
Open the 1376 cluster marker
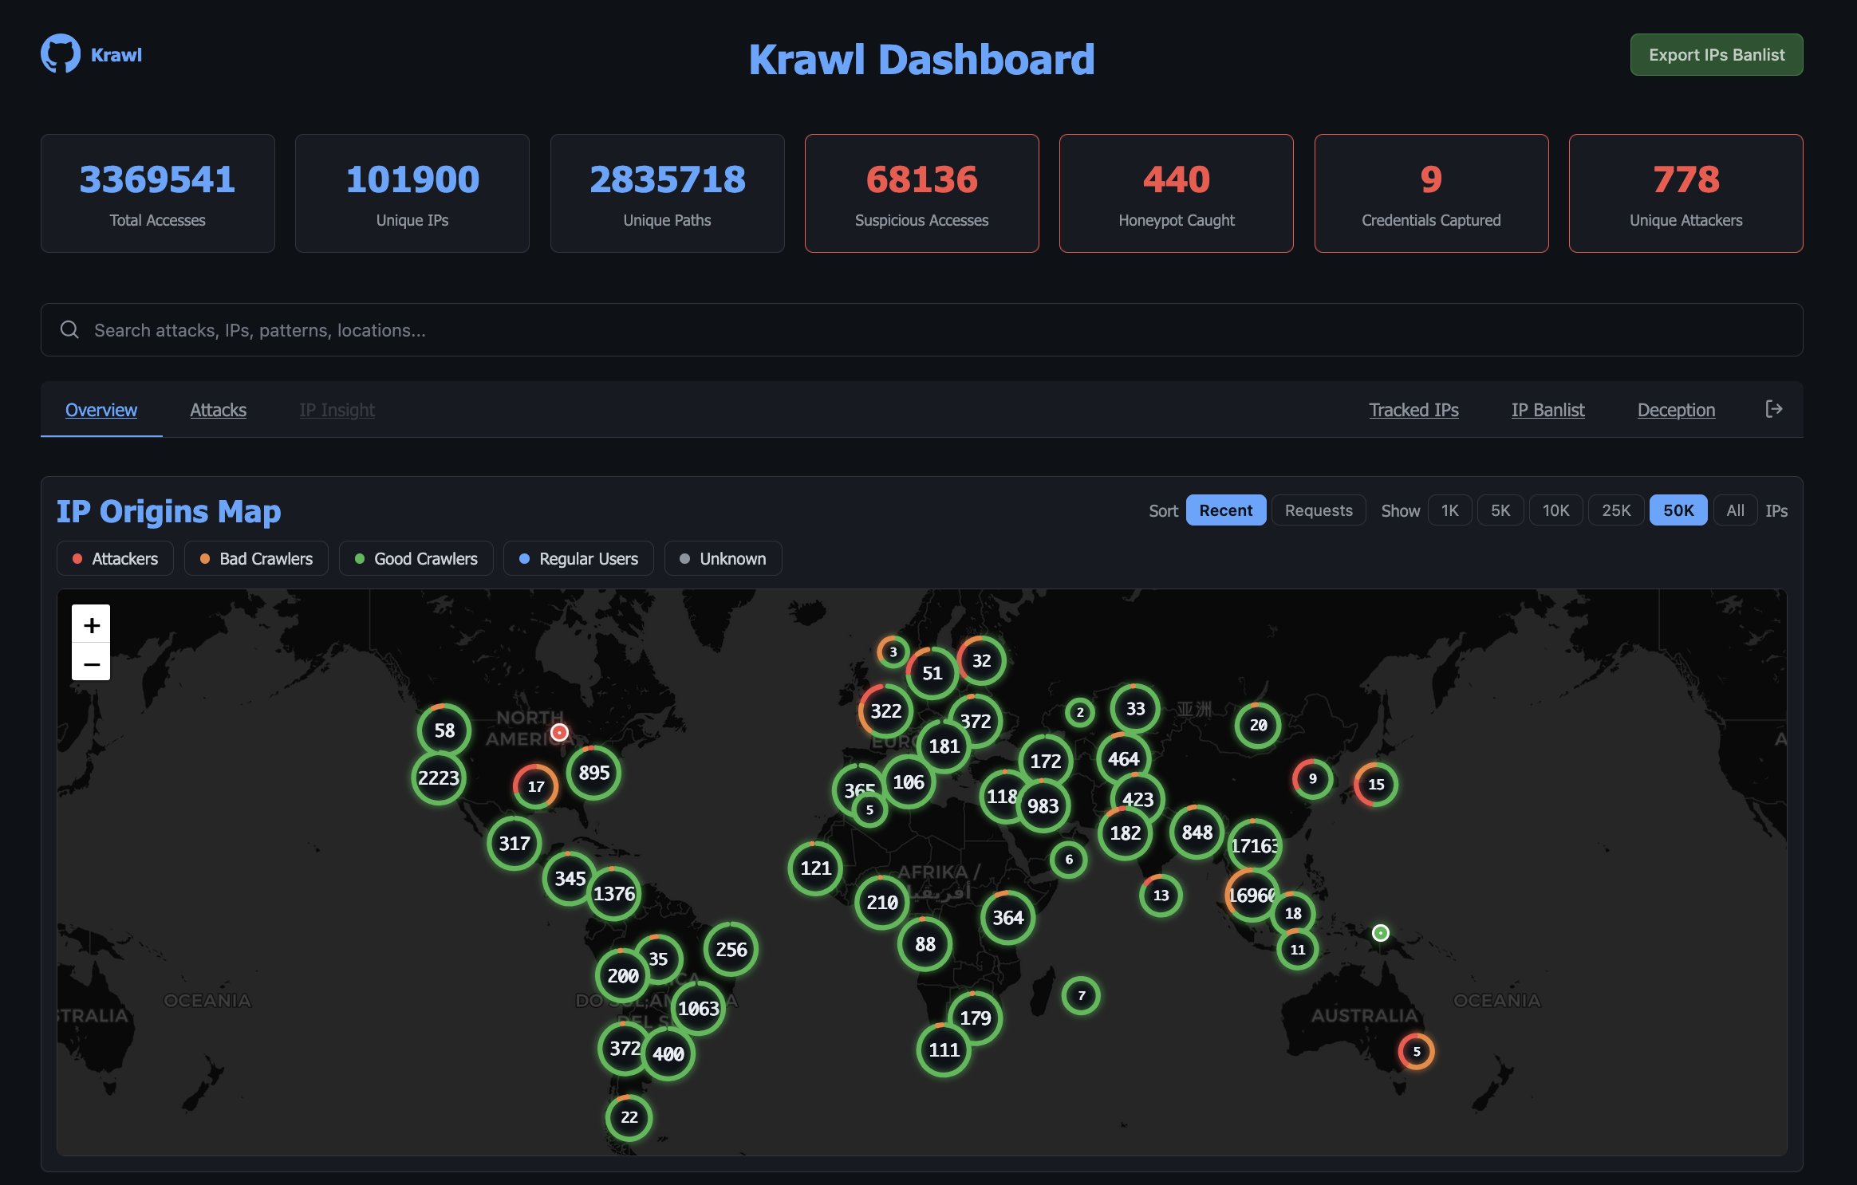click(613, 894)
